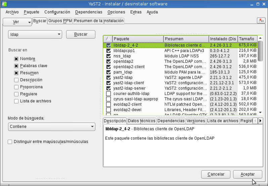Switch to Resumen de la instalación tab
The width and height of the screenshot is (268, 186).
tap(99, 21)
